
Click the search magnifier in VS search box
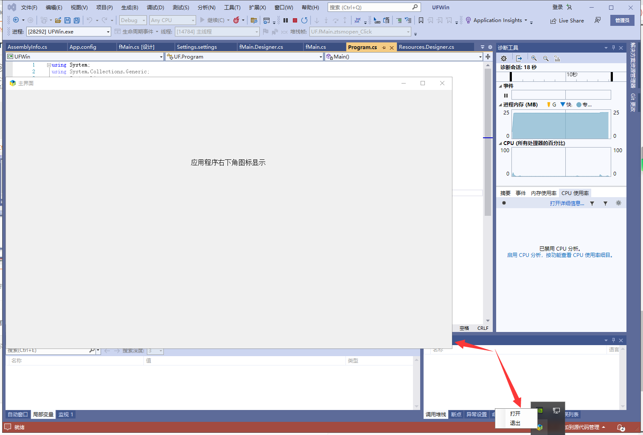pyautogui.click(x=415, y=7)
